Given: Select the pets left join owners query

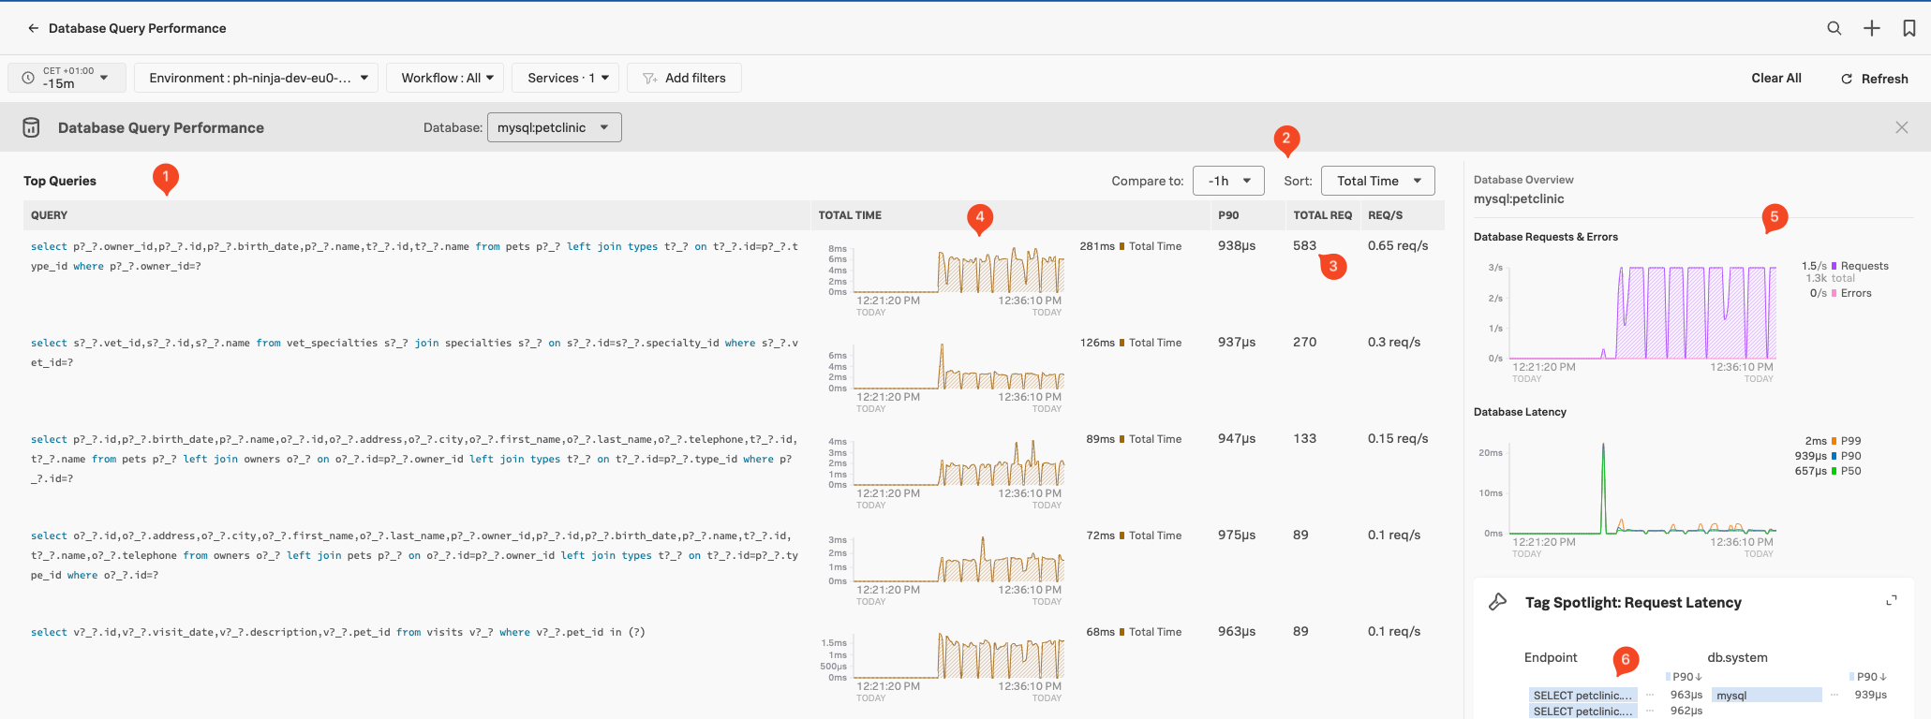Looking at the screenshot, I should pos(414,459).
